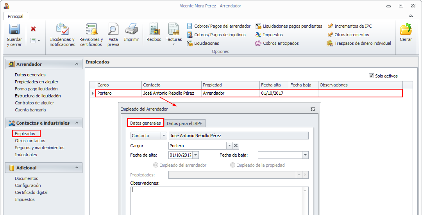Select Cuenta bancaria

[30, 110]
